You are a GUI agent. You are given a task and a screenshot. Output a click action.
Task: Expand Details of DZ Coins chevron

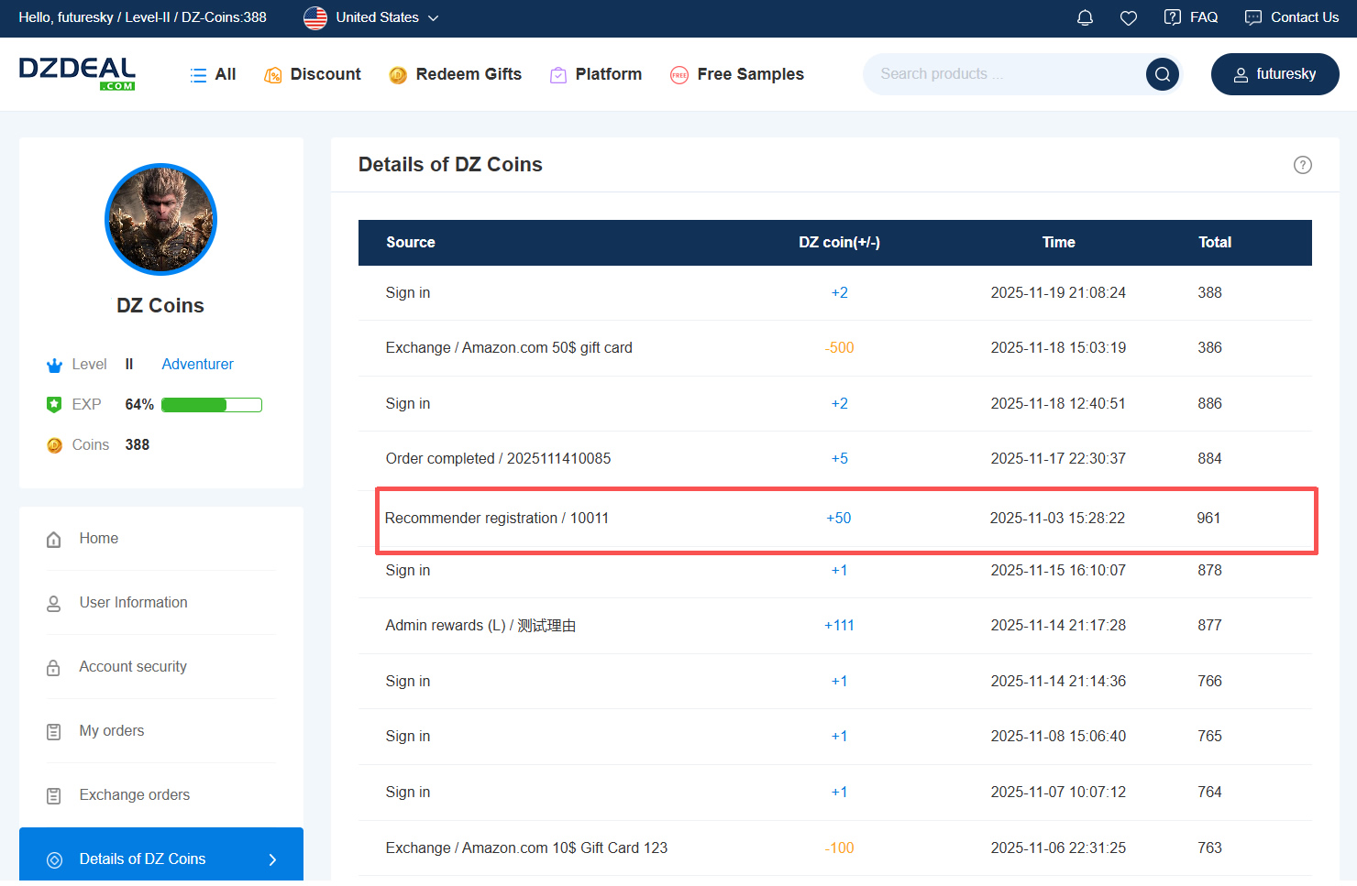point(272,859)
